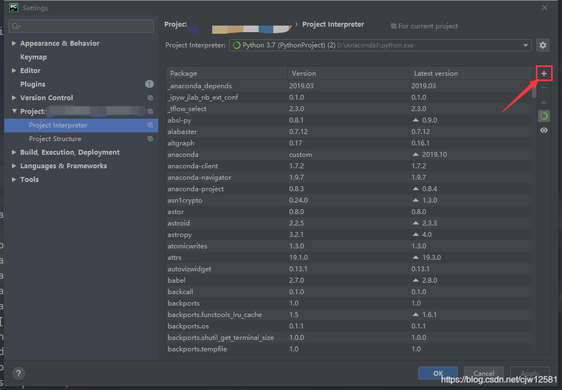The height and width of the screenshot is (390, 562).
Task: Click the settings search input field
Action: (81, 26)
